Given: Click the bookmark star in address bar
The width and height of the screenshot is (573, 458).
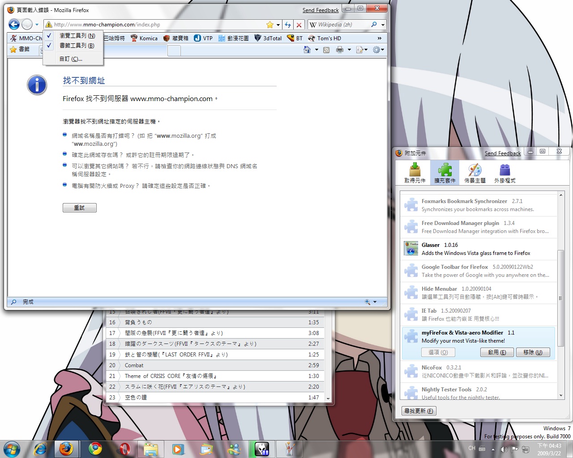Looking at the screenshot, I should click(x=270, y=25).
